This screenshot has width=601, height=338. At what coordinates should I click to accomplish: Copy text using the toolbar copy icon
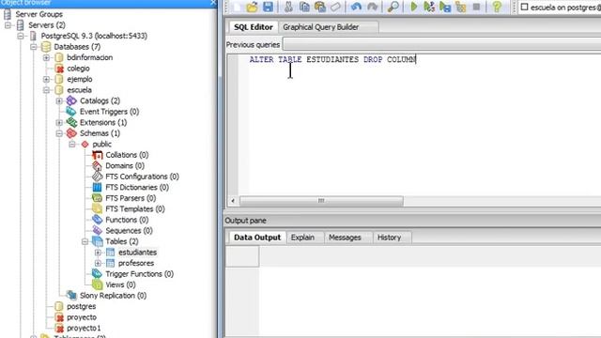(304, 7)
